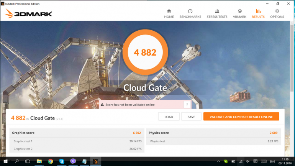The image size is (295, 166).
Task: Open Viber from the taskbar
Action: tap(73, 161)
